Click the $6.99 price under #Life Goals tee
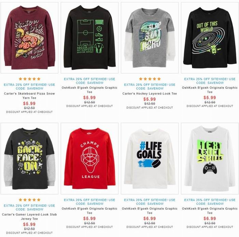The height and width of the screenshot is (237, 239). point(150,219)
